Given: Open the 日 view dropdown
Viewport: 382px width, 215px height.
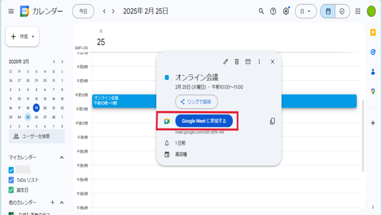Looking at the screenshot, I should (306, 11).
